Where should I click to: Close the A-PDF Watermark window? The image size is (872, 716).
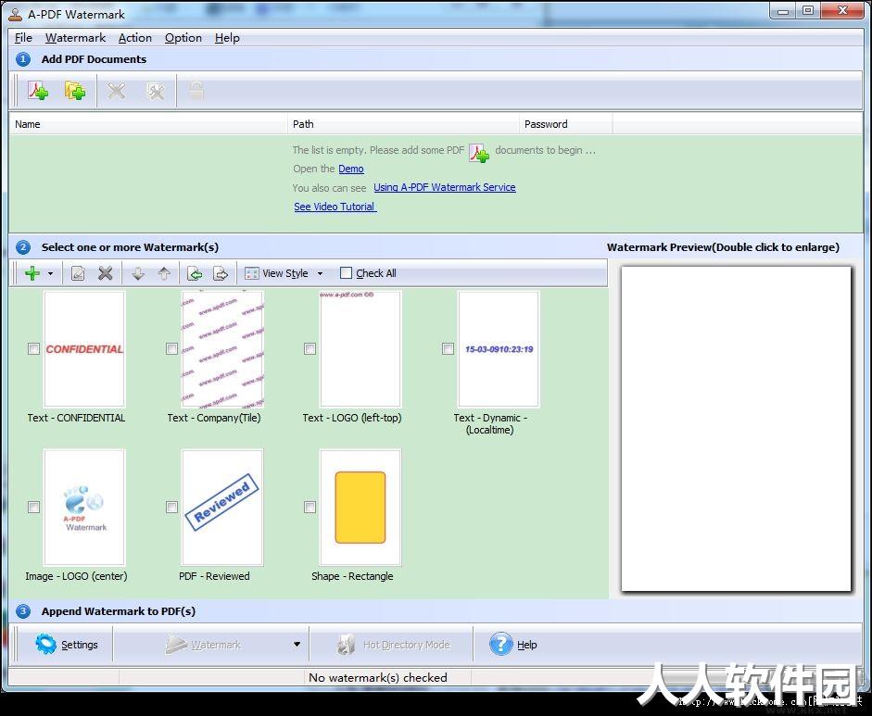tap(842, 11)
